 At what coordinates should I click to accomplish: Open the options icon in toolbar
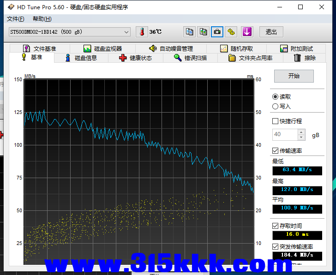231,32
